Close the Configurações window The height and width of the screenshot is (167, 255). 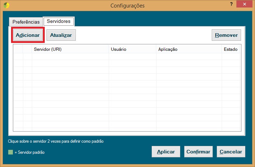[x=244, y=4]
